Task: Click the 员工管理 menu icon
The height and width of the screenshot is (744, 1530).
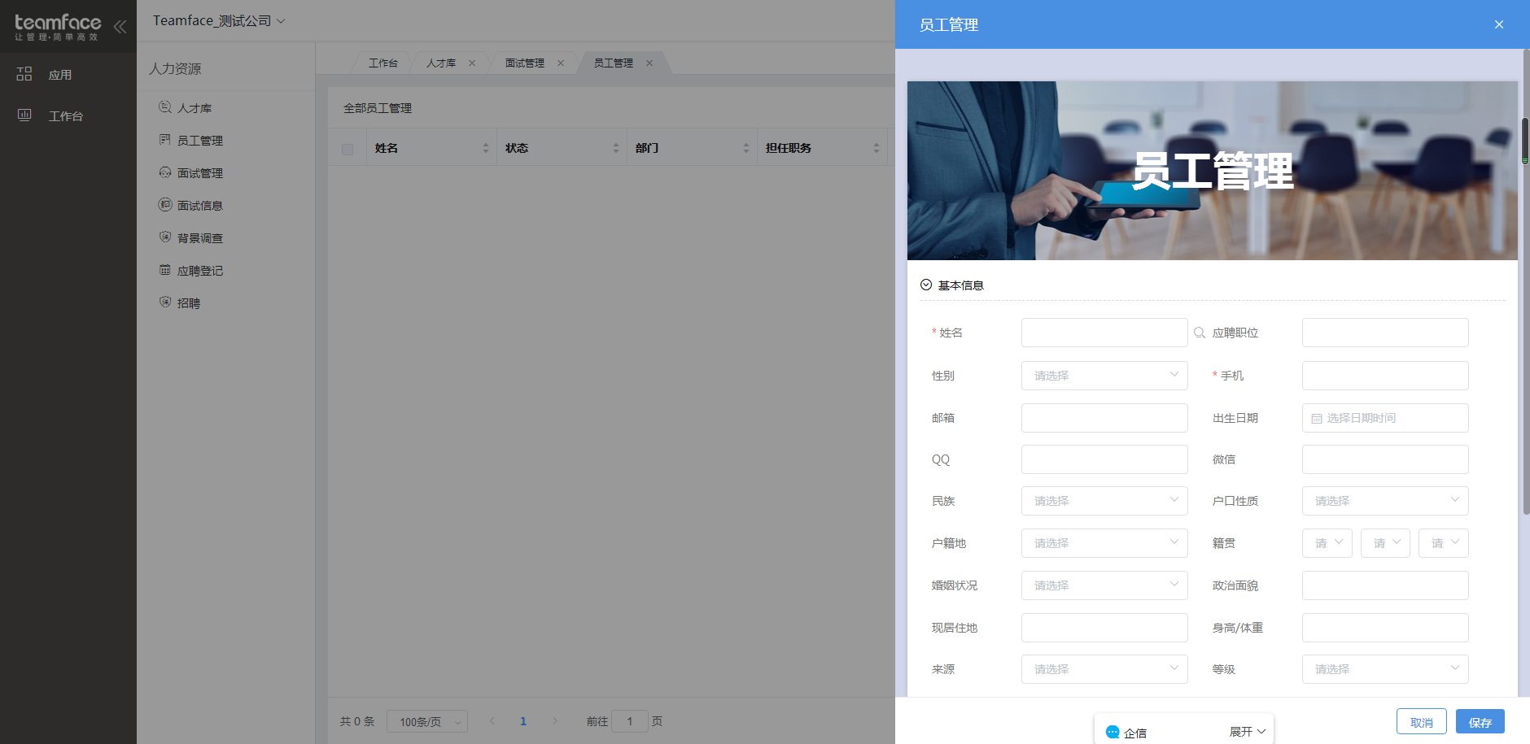Action: point(165,140)
